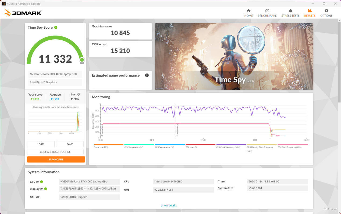This screenshot has width=341, height=214.
Task: Click the Average score value 11 598
Action: (x=55, y=99)
